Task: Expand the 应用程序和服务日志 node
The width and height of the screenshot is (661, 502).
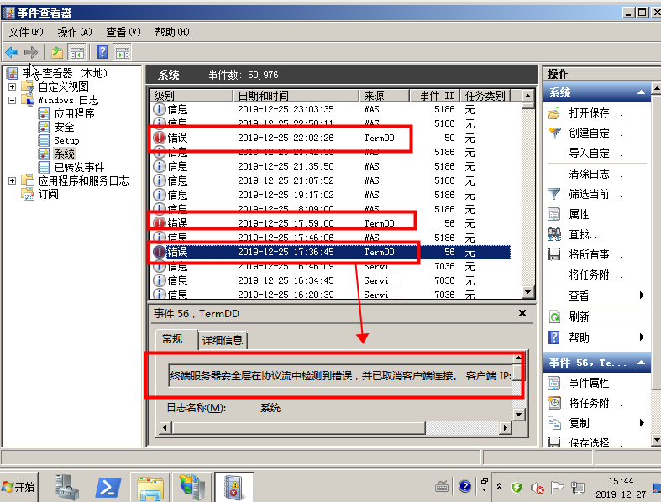Action: pos(13,180)
